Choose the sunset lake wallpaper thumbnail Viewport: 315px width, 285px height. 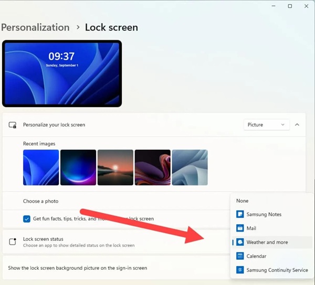tap(115, 167)
